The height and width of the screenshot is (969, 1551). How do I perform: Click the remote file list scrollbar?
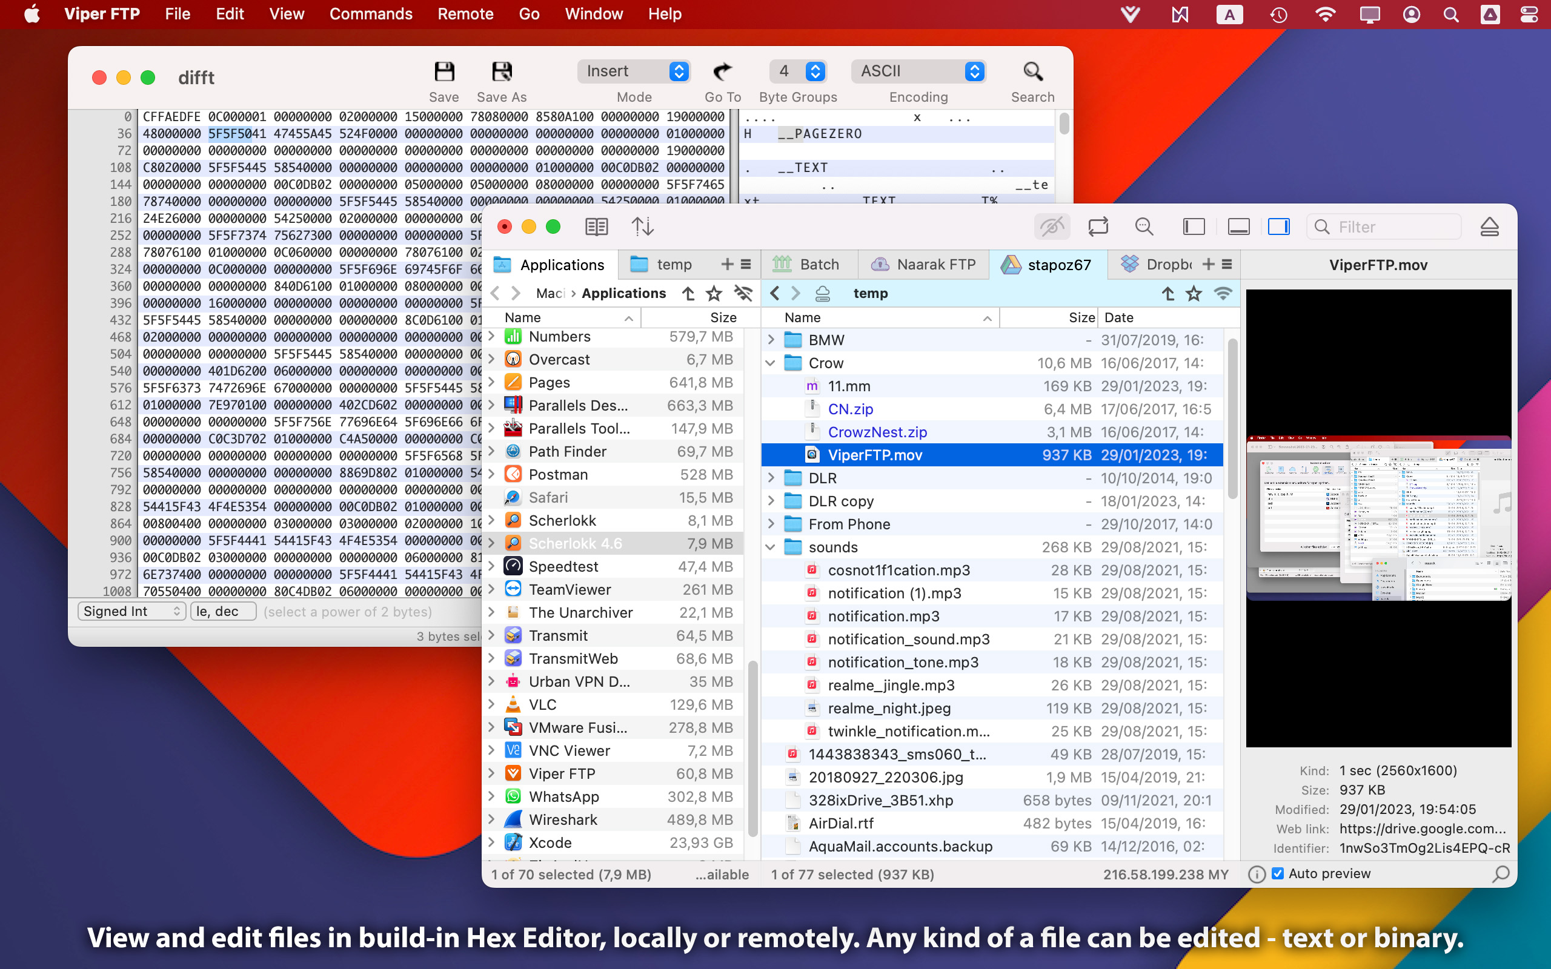coord(1231,420)
